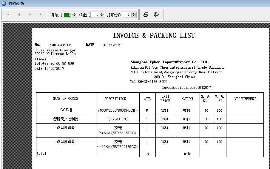Decrease the 开始页 start page value

74,16
